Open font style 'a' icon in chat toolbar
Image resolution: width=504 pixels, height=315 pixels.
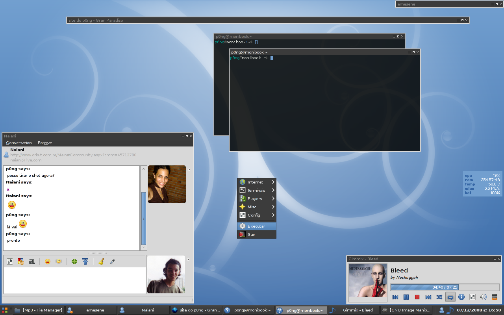[x=32, y=261]
